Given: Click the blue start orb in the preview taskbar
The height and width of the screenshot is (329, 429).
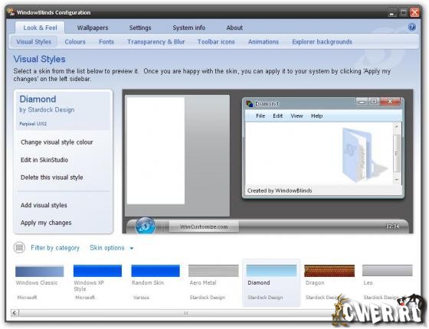Looking at the screenshot, I should [146, 226].
